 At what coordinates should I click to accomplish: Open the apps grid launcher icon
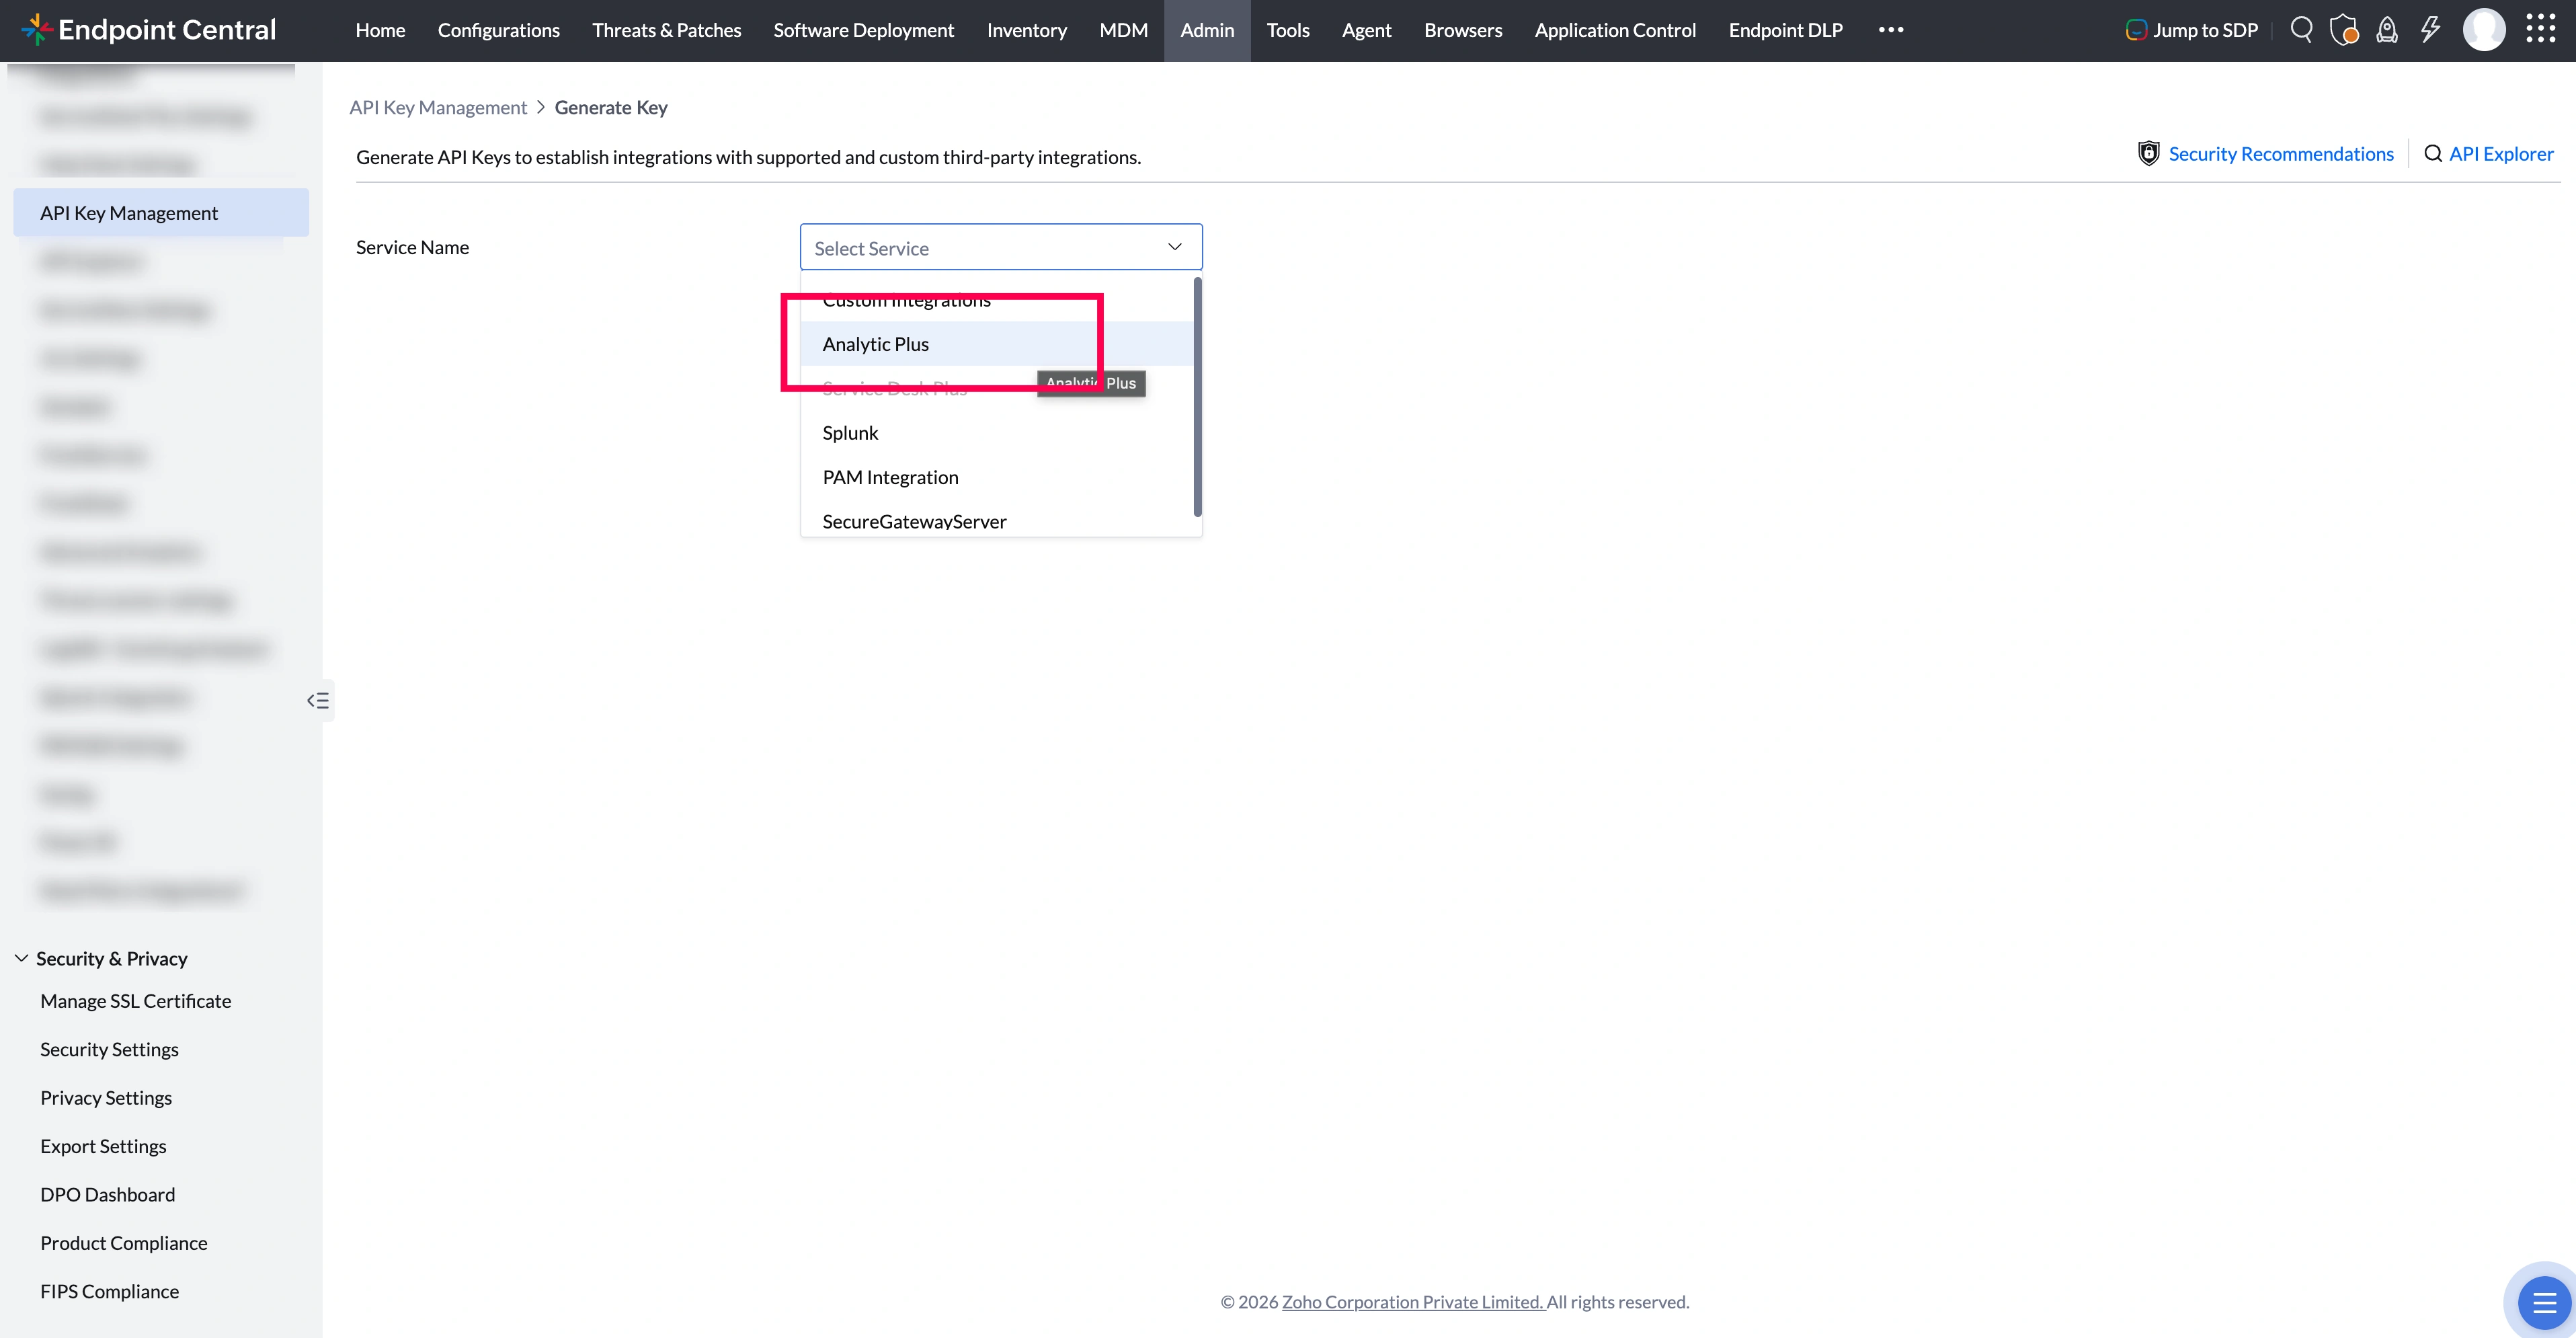(x=2541, y=29)
